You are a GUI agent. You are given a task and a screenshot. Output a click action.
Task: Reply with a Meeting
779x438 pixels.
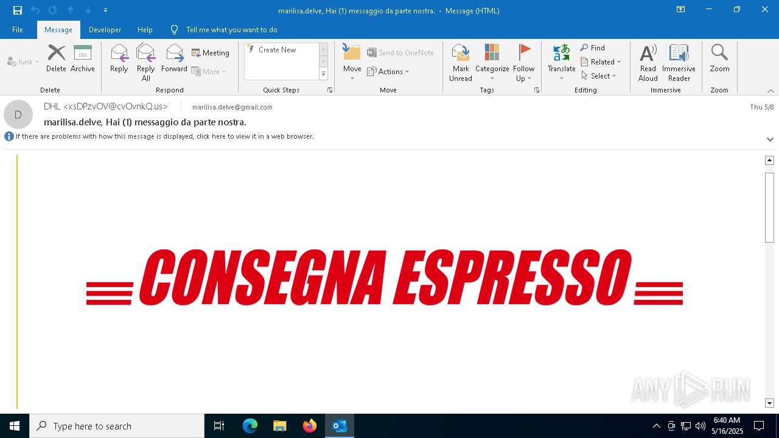[x=211, y=53]
